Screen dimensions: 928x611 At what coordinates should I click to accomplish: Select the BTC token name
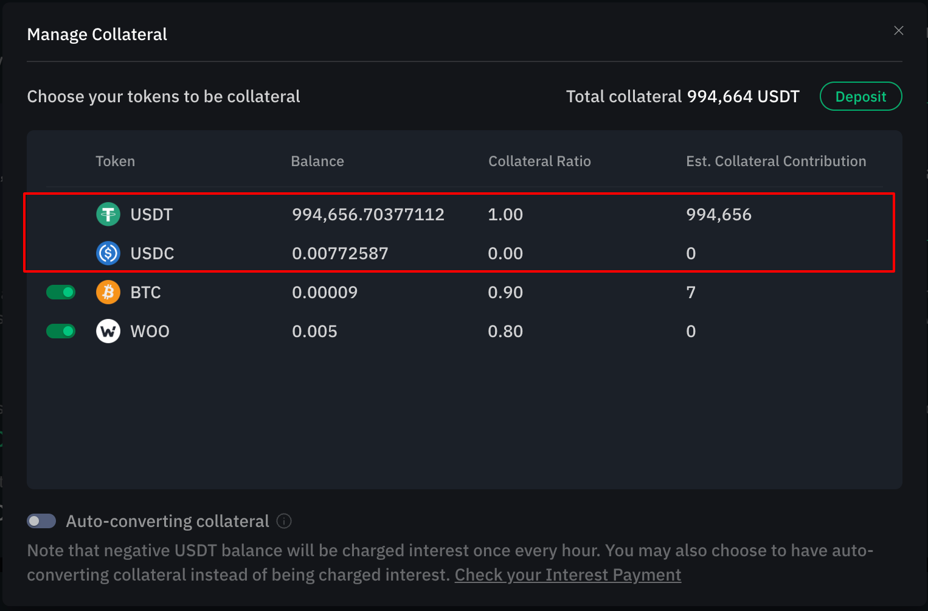pyautogui.click(x=145, y=292)
